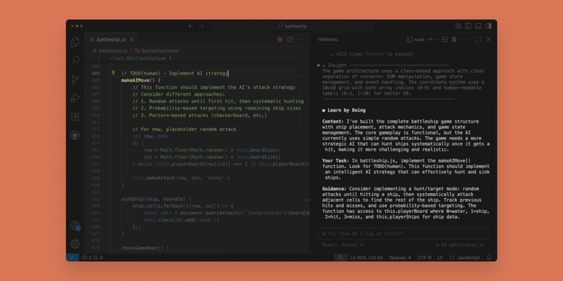The width and height of the screenshot is (563, 281).
Task: Open the Customize Layout icon
Action: [x=459, y=26]
